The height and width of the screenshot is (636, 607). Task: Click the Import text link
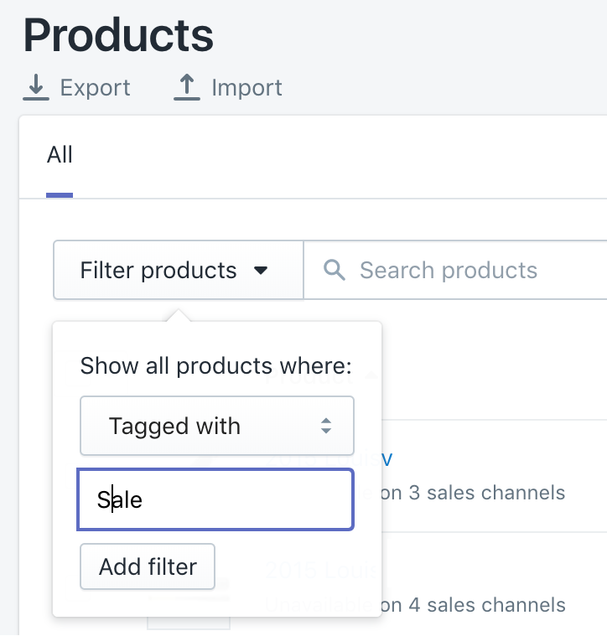(246, 88)
